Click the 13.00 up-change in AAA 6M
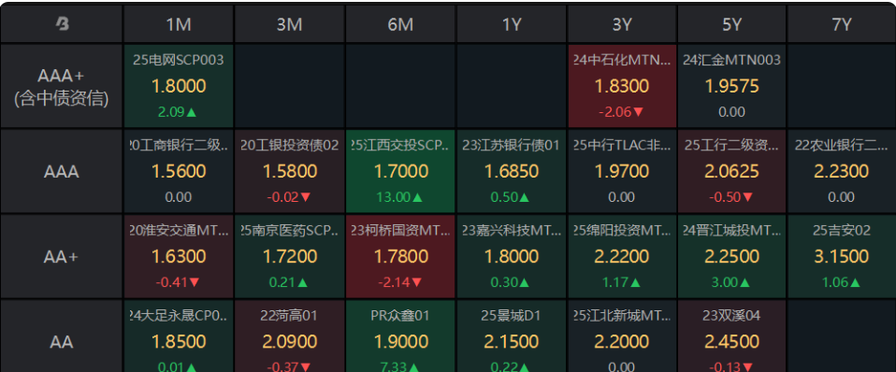Image resolution: width=896 pixels, height=372 pixels. (x=400, y=197)
